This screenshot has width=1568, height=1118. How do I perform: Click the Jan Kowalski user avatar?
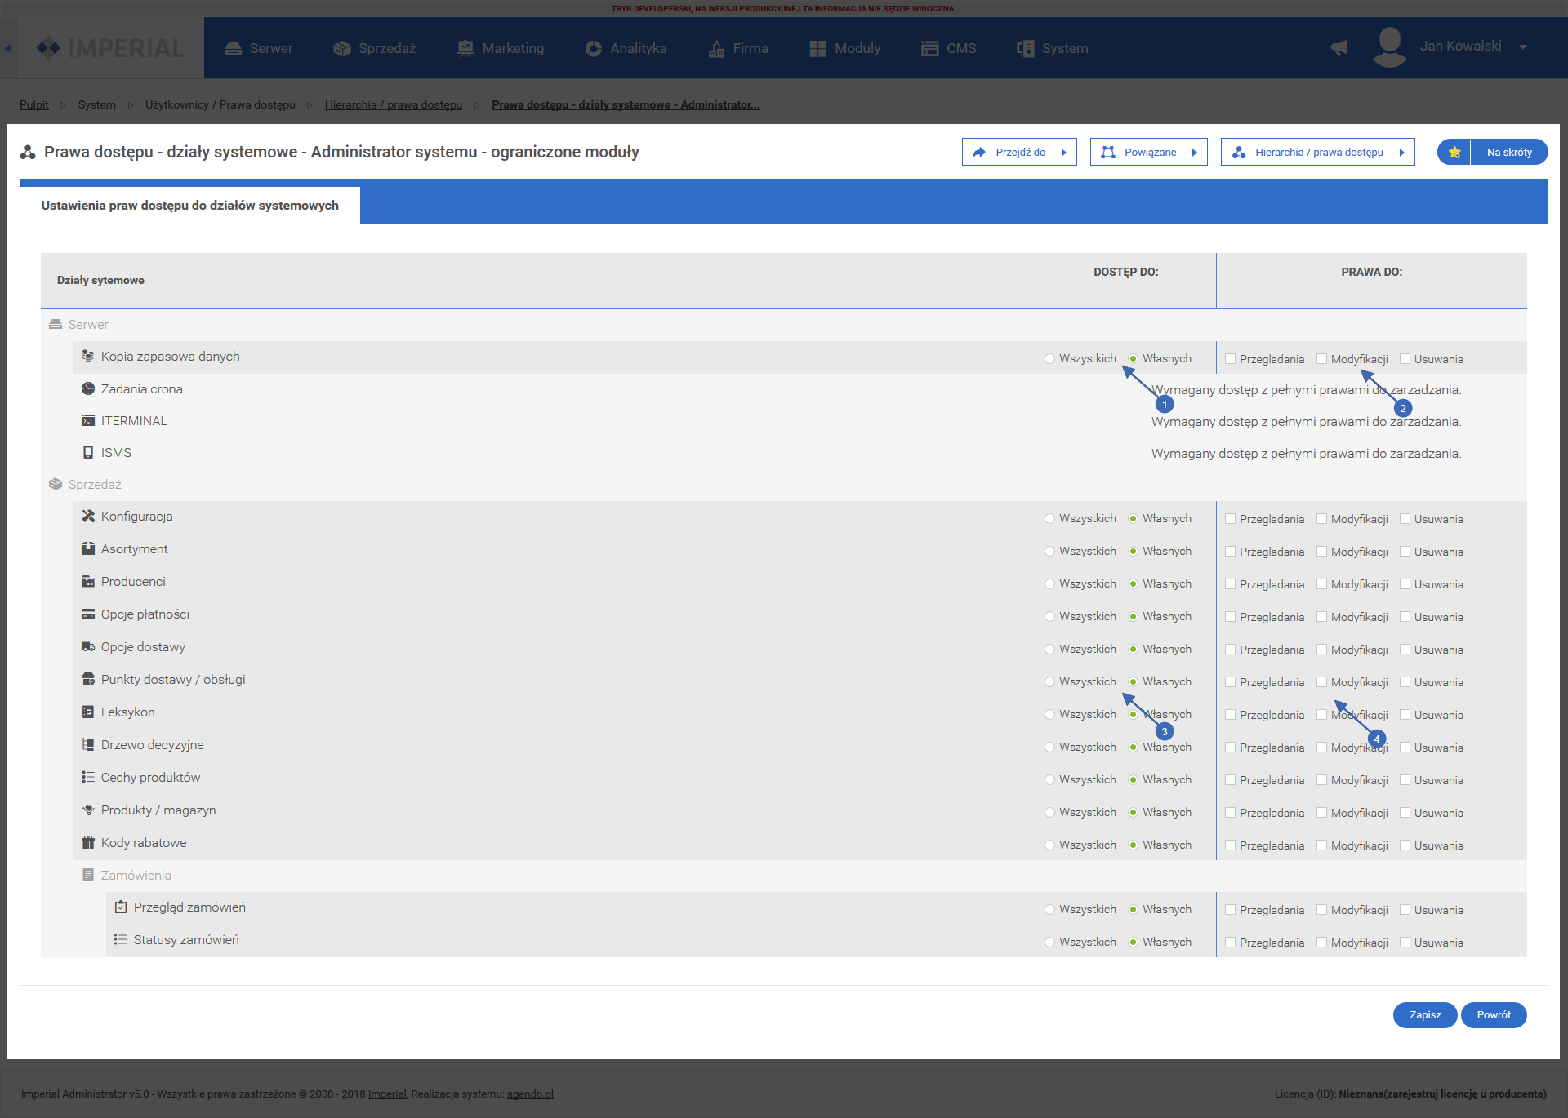pyautogui.click(x=1389, y=47)
